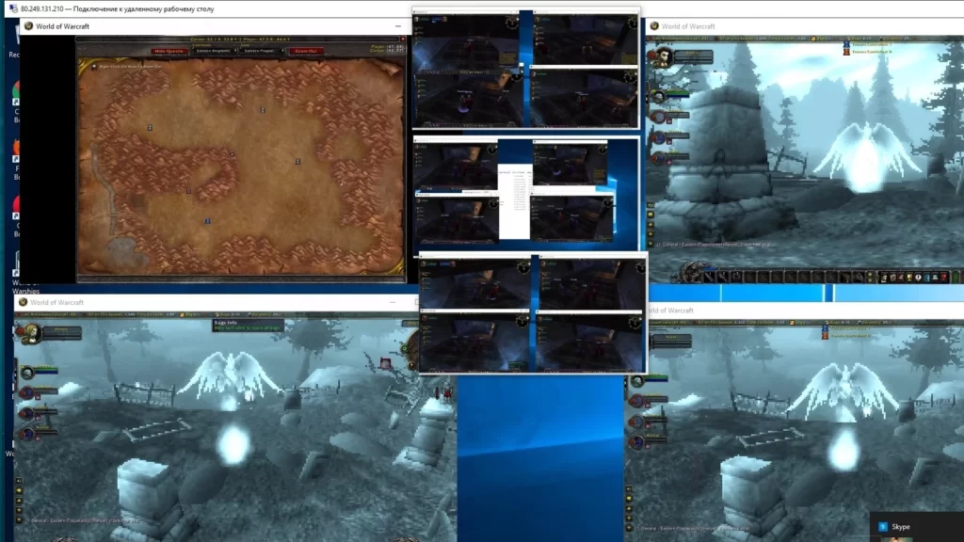Click the north-western graveyard marker on the map

(x=150, y=127)
